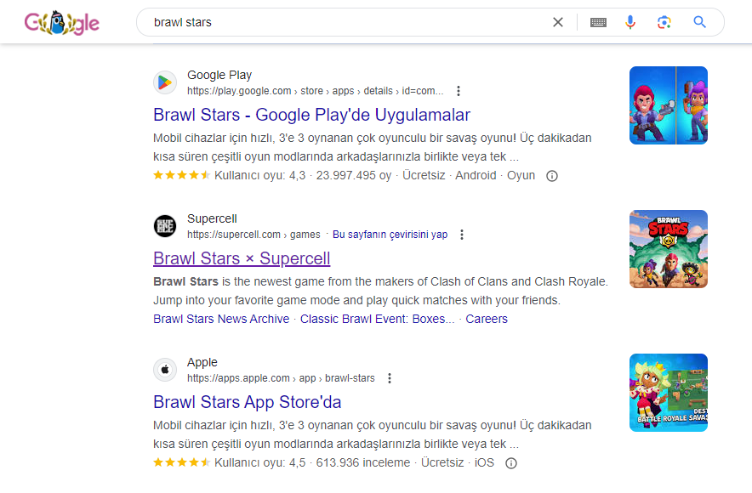The width and height of the screenshot is (752, 493).
Task: Search by image using Google Lens icon
Action: coord(664,22)
